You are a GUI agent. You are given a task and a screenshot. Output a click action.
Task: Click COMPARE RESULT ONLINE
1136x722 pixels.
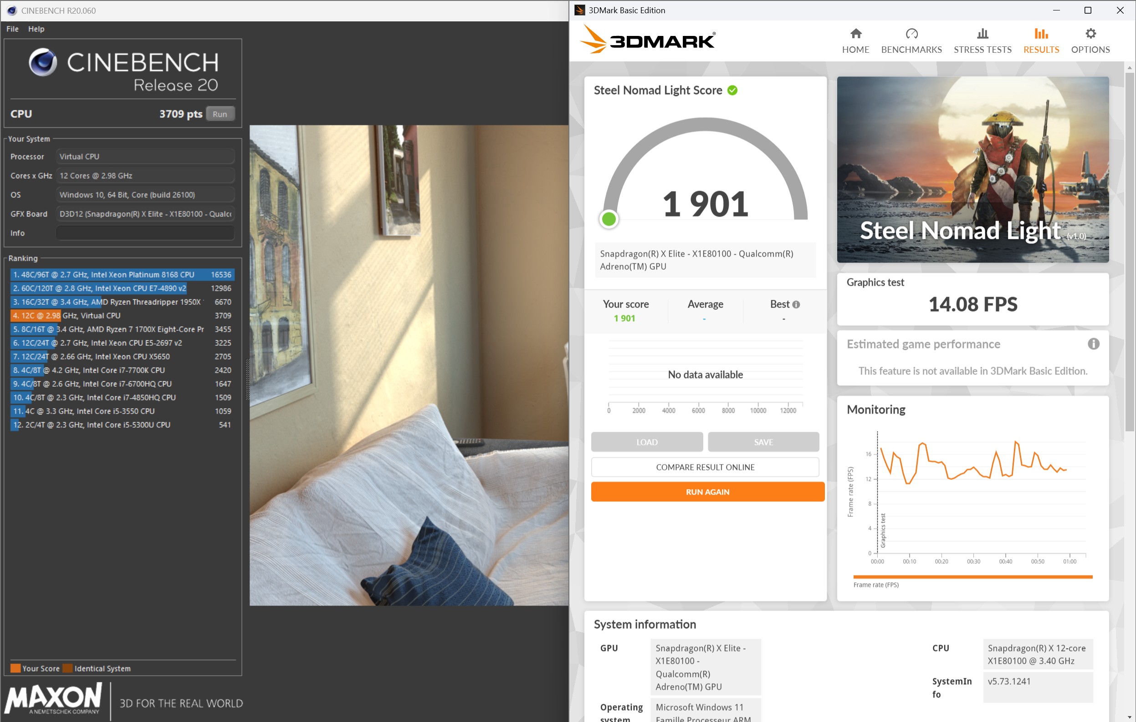(x=705, y=467)
